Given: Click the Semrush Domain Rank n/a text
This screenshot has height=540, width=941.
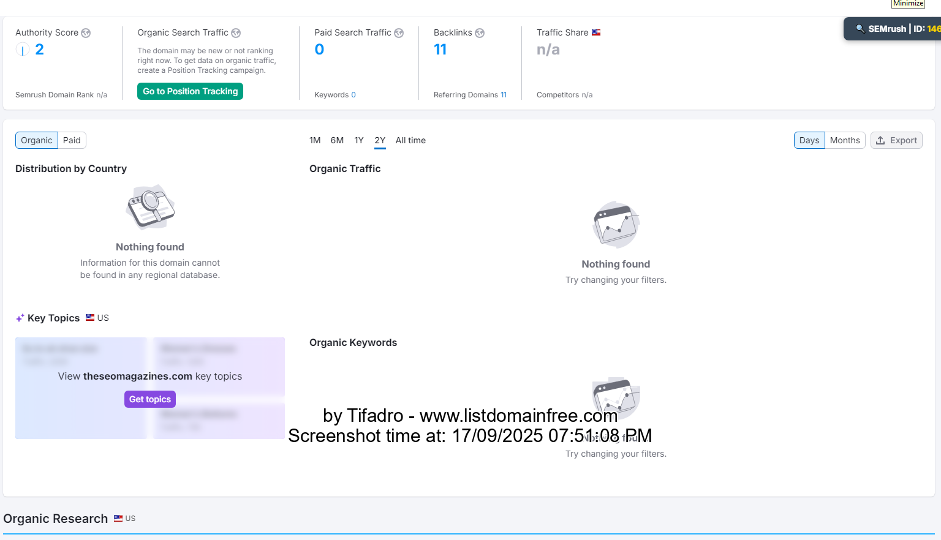Looking at the screenshot, I should (61, 95).
